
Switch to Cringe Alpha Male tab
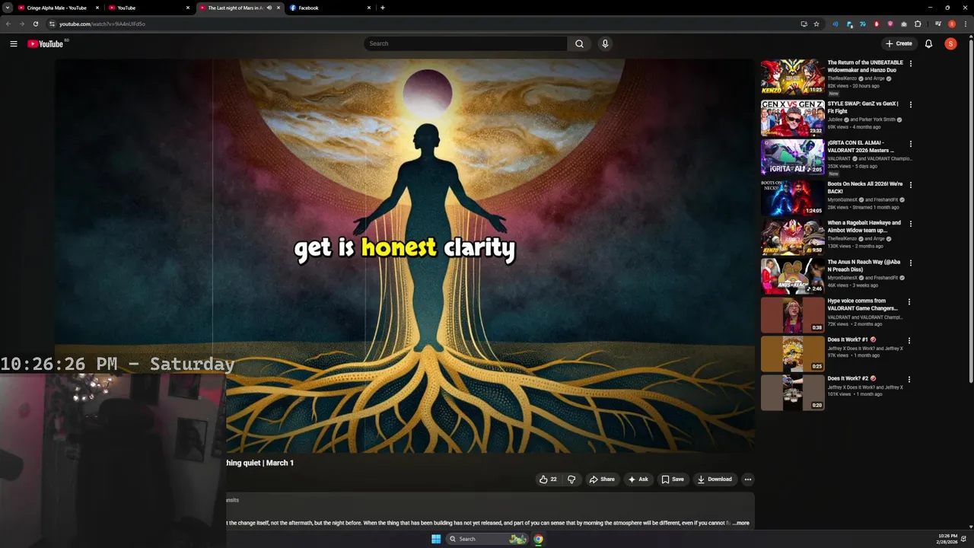tap(59, 8)
